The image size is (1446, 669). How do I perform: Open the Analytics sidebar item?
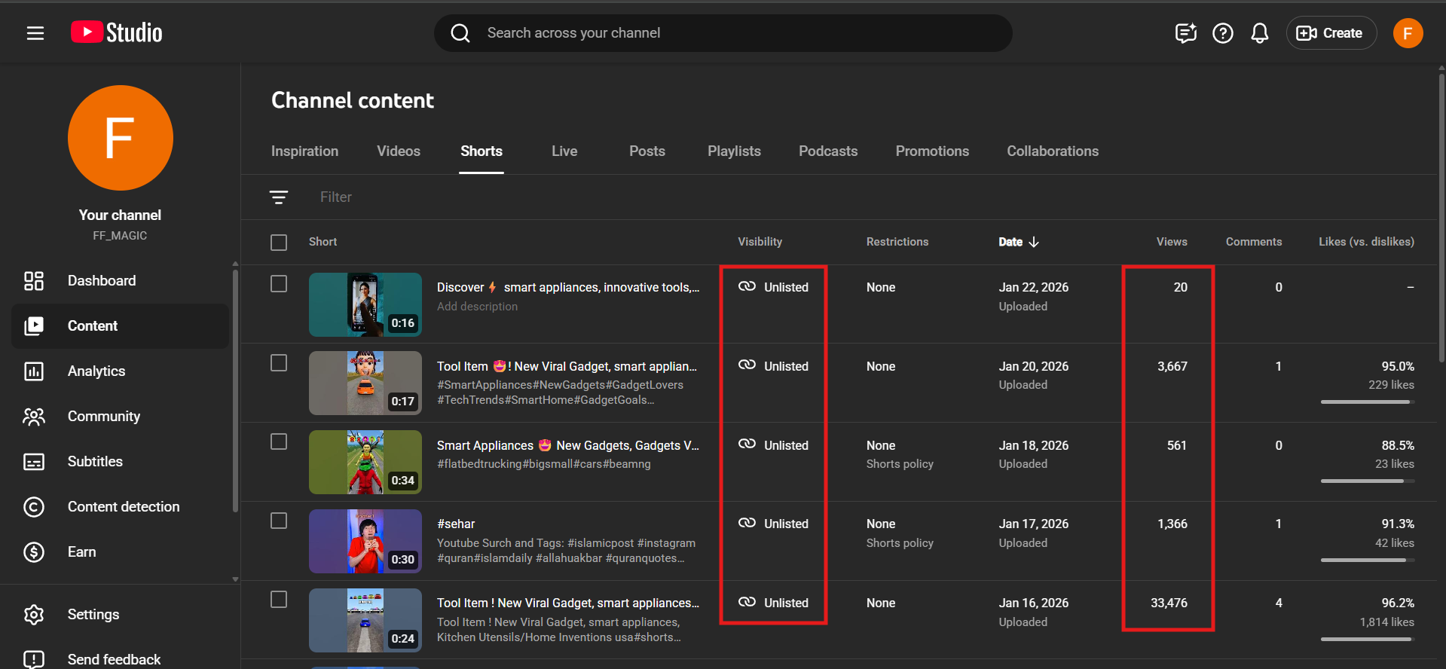point(96,371)
